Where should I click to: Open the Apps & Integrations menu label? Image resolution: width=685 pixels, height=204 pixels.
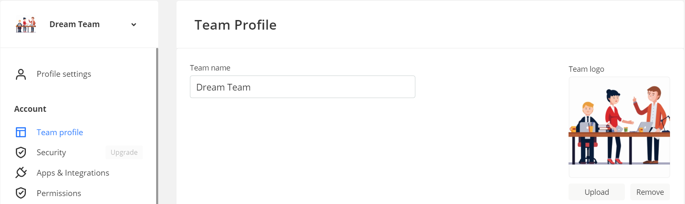pyautogui.click(x=73, y=173)
